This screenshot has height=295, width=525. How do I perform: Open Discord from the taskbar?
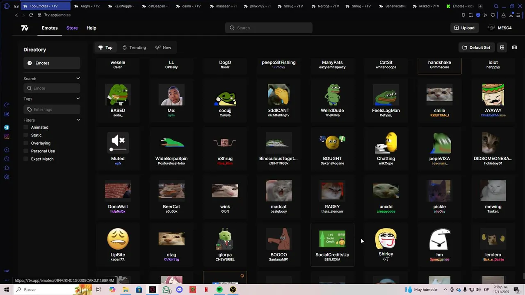click(179, 290)
